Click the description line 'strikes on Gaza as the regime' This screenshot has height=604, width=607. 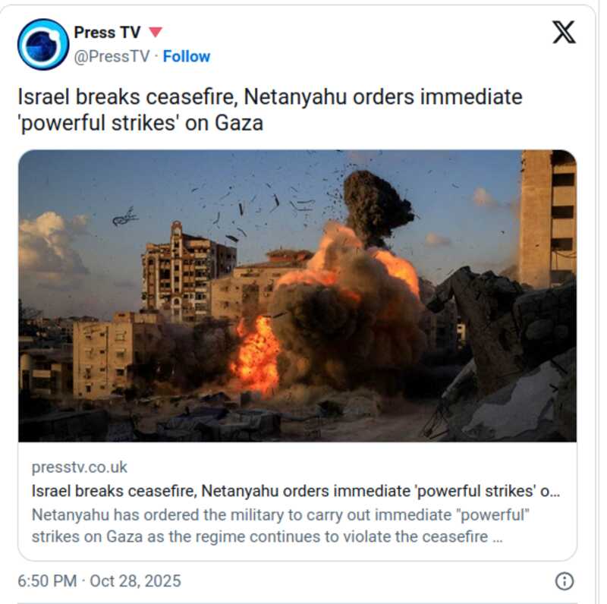[x=267, y=536]
